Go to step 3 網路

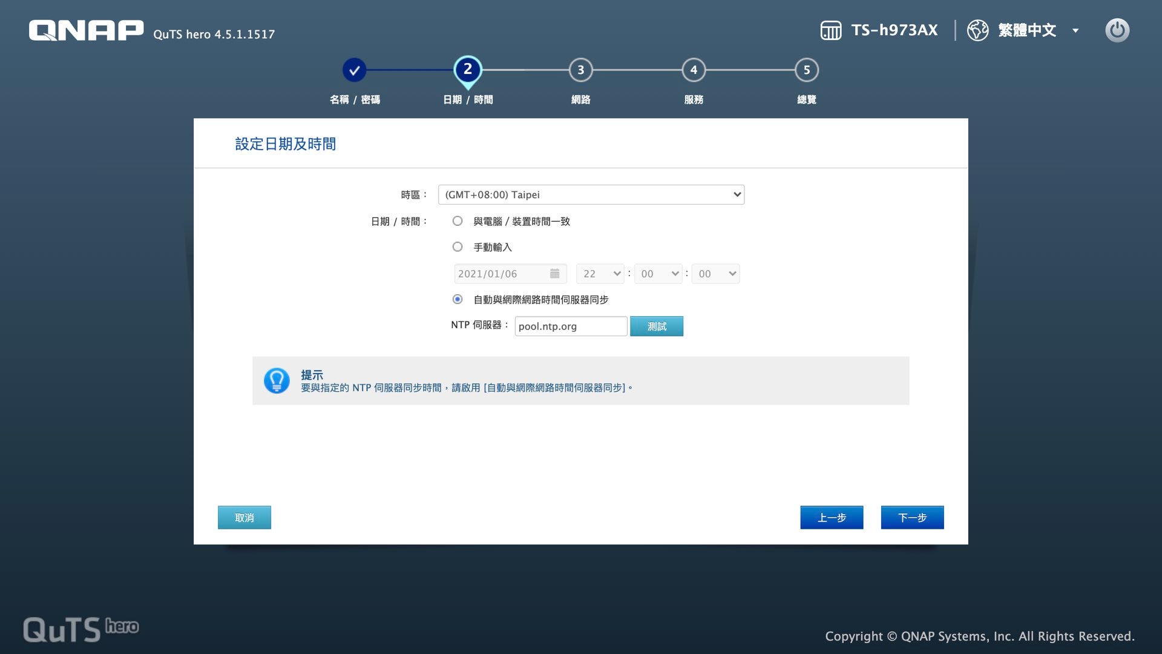coord(581,70)
